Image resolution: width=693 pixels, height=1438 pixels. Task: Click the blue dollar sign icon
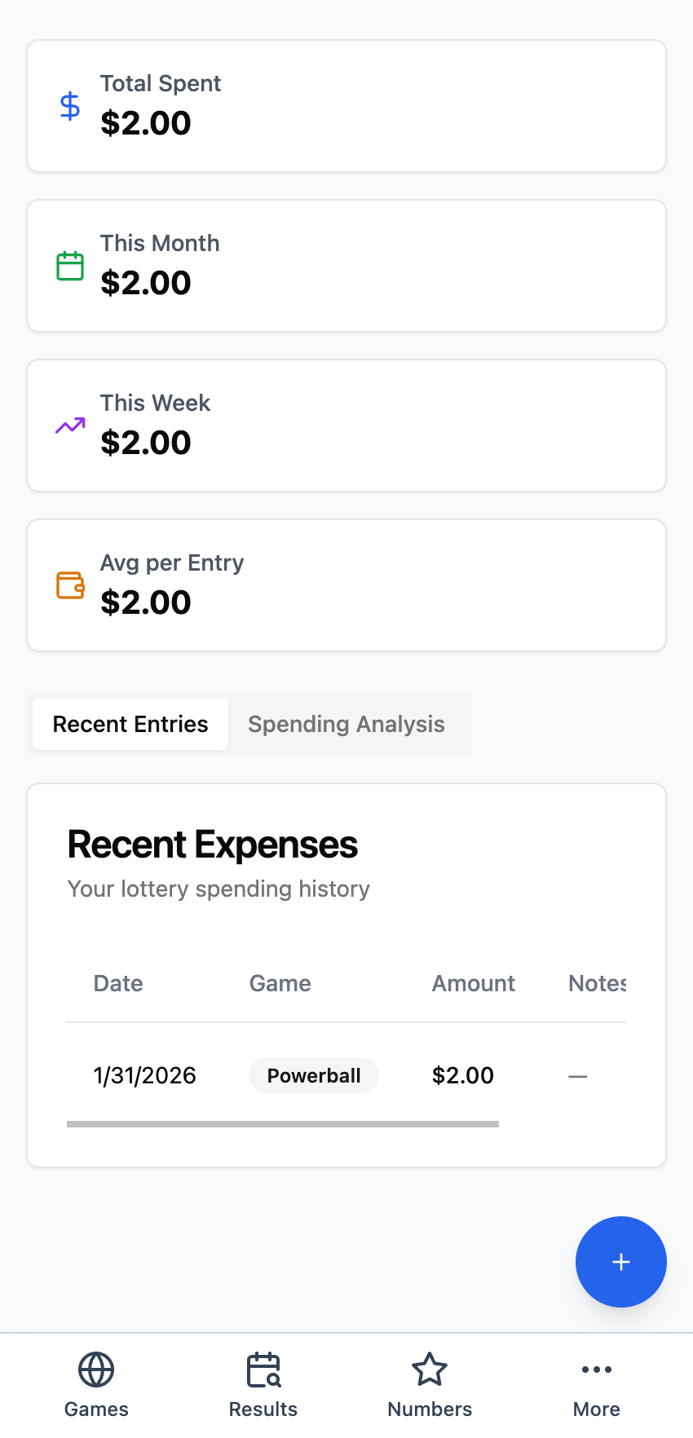(70, 106)
